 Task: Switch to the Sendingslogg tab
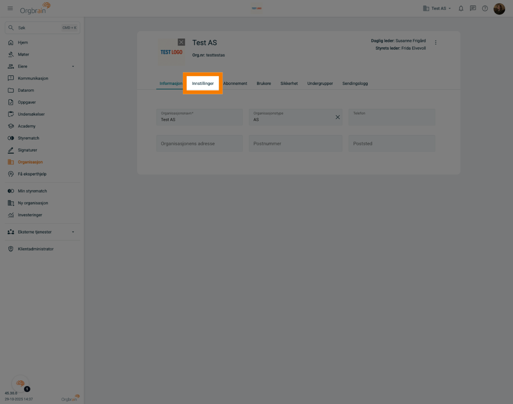click(355, 83)
